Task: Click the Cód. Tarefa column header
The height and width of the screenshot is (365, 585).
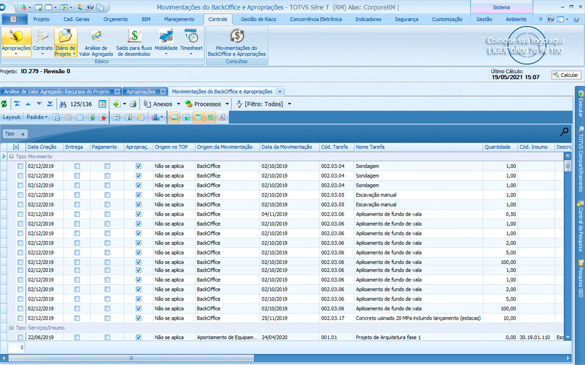Action: click(x=337, y=147)
